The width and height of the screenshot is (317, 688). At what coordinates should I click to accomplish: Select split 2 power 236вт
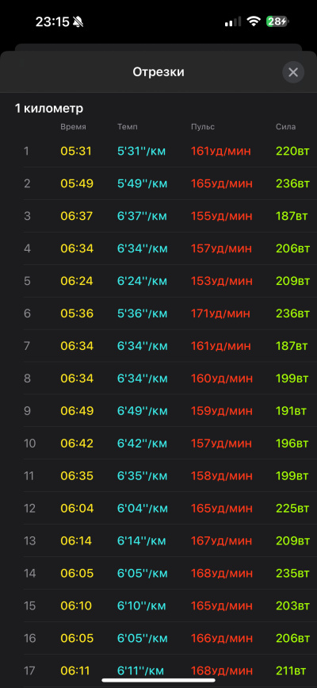[293, 184]
